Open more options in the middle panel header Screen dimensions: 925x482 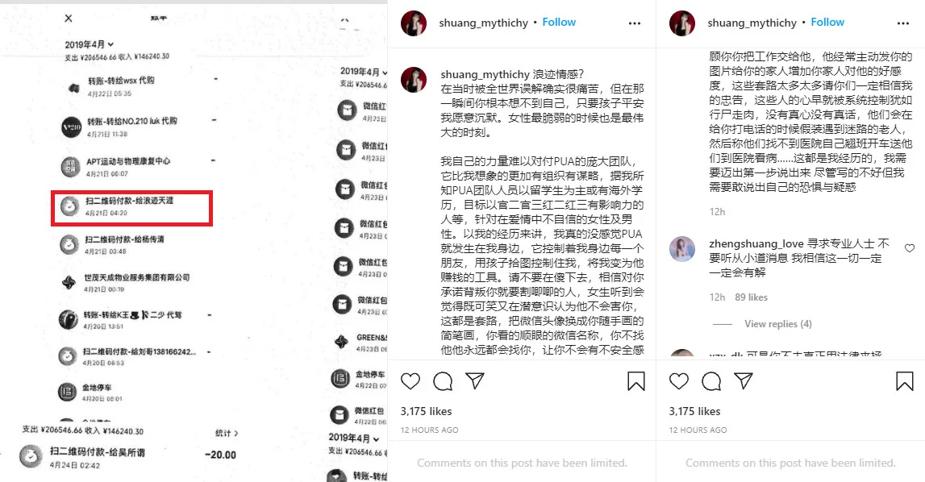point(635,23)
